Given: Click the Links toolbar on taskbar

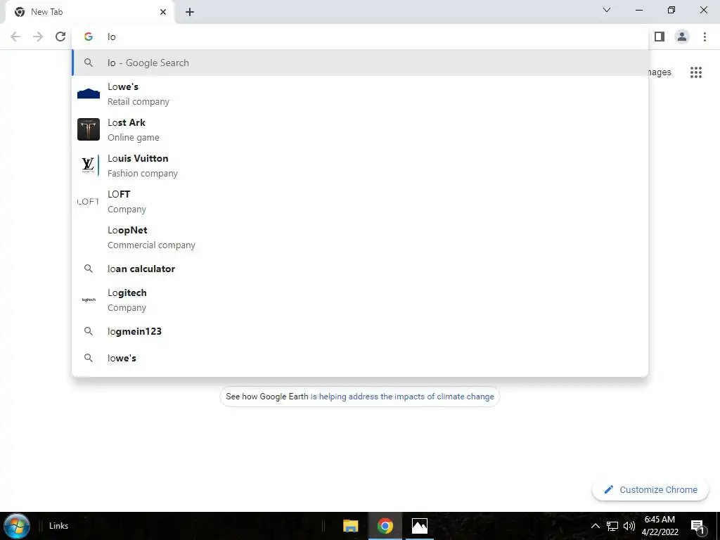Looking at the screenshot, I should pos(58,526).
